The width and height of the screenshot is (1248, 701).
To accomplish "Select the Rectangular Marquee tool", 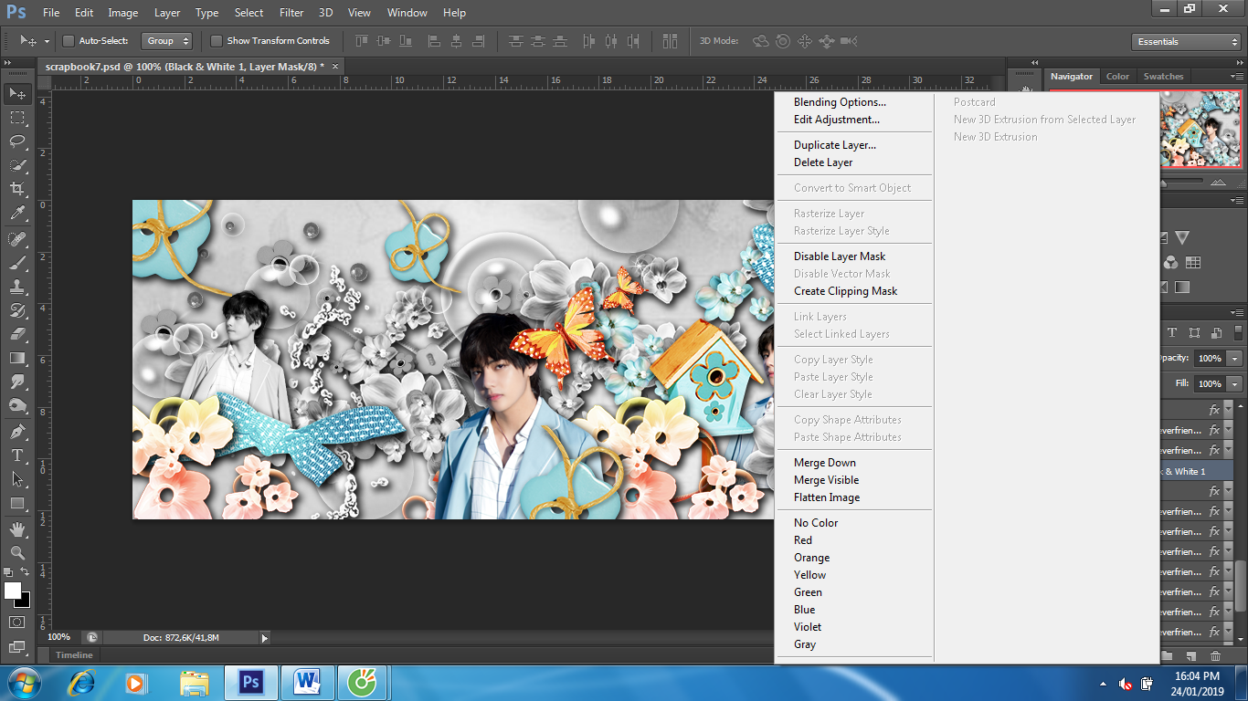I will [x=17, y=118].
